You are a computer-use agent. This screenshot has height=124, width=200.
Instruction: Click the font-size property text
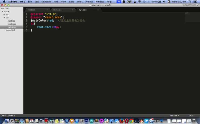pos(44,27)
